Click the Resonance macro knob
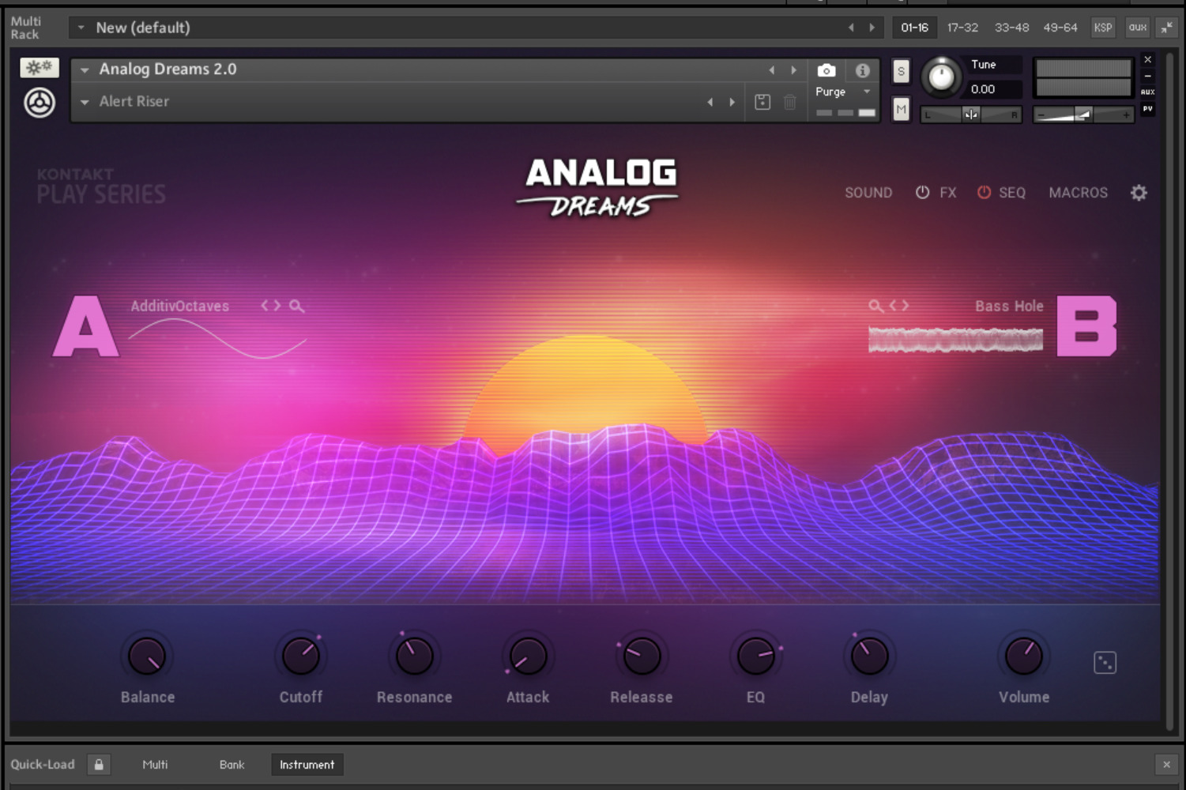This screenshot has height=790, width=1186. click(414, 656)
